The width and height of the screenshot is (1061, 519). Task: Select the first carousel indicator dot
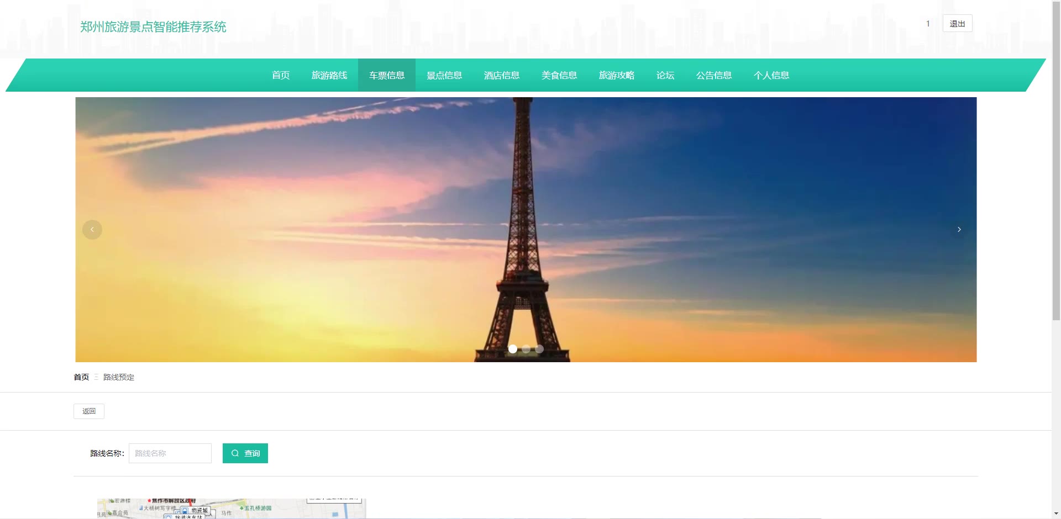[513, 349]
